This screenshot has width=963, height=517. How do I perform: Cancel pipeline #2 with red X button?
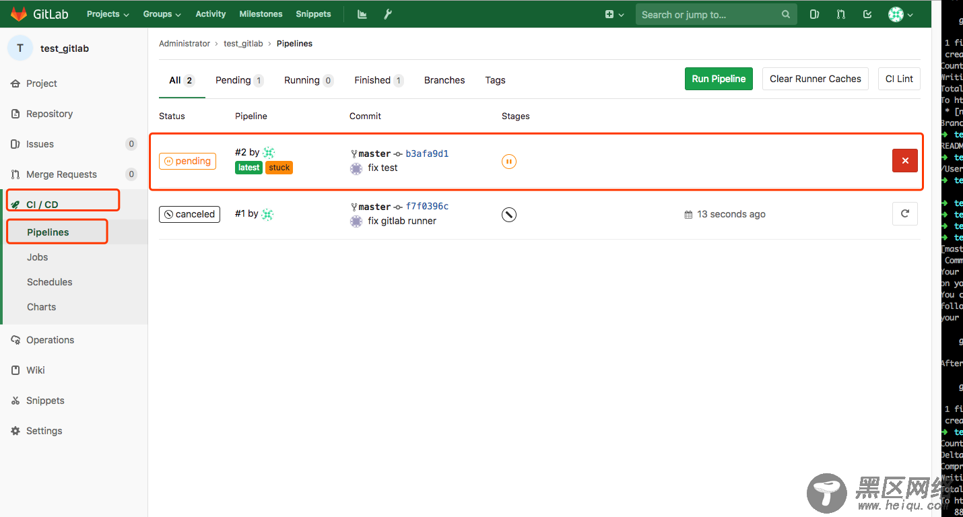coord(905,161)
